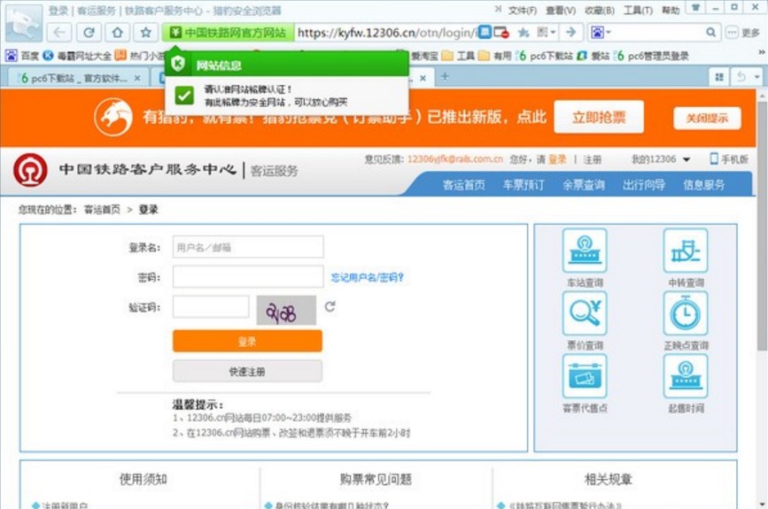Click the 12306yjfk@rails.com.cn feedback email link
This screenshot has height=509, width=768.
point(455,159)
